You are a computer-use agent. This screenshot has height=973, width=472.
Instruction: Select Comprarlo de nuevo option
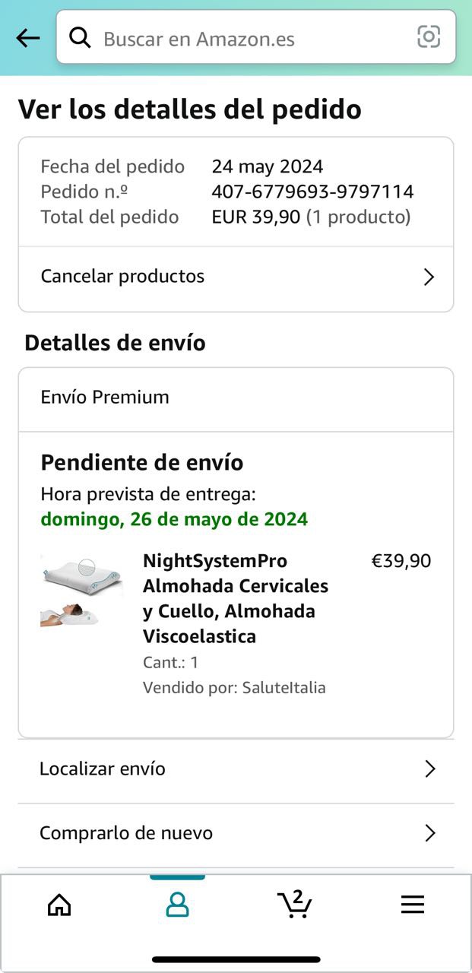coord(126,833)
